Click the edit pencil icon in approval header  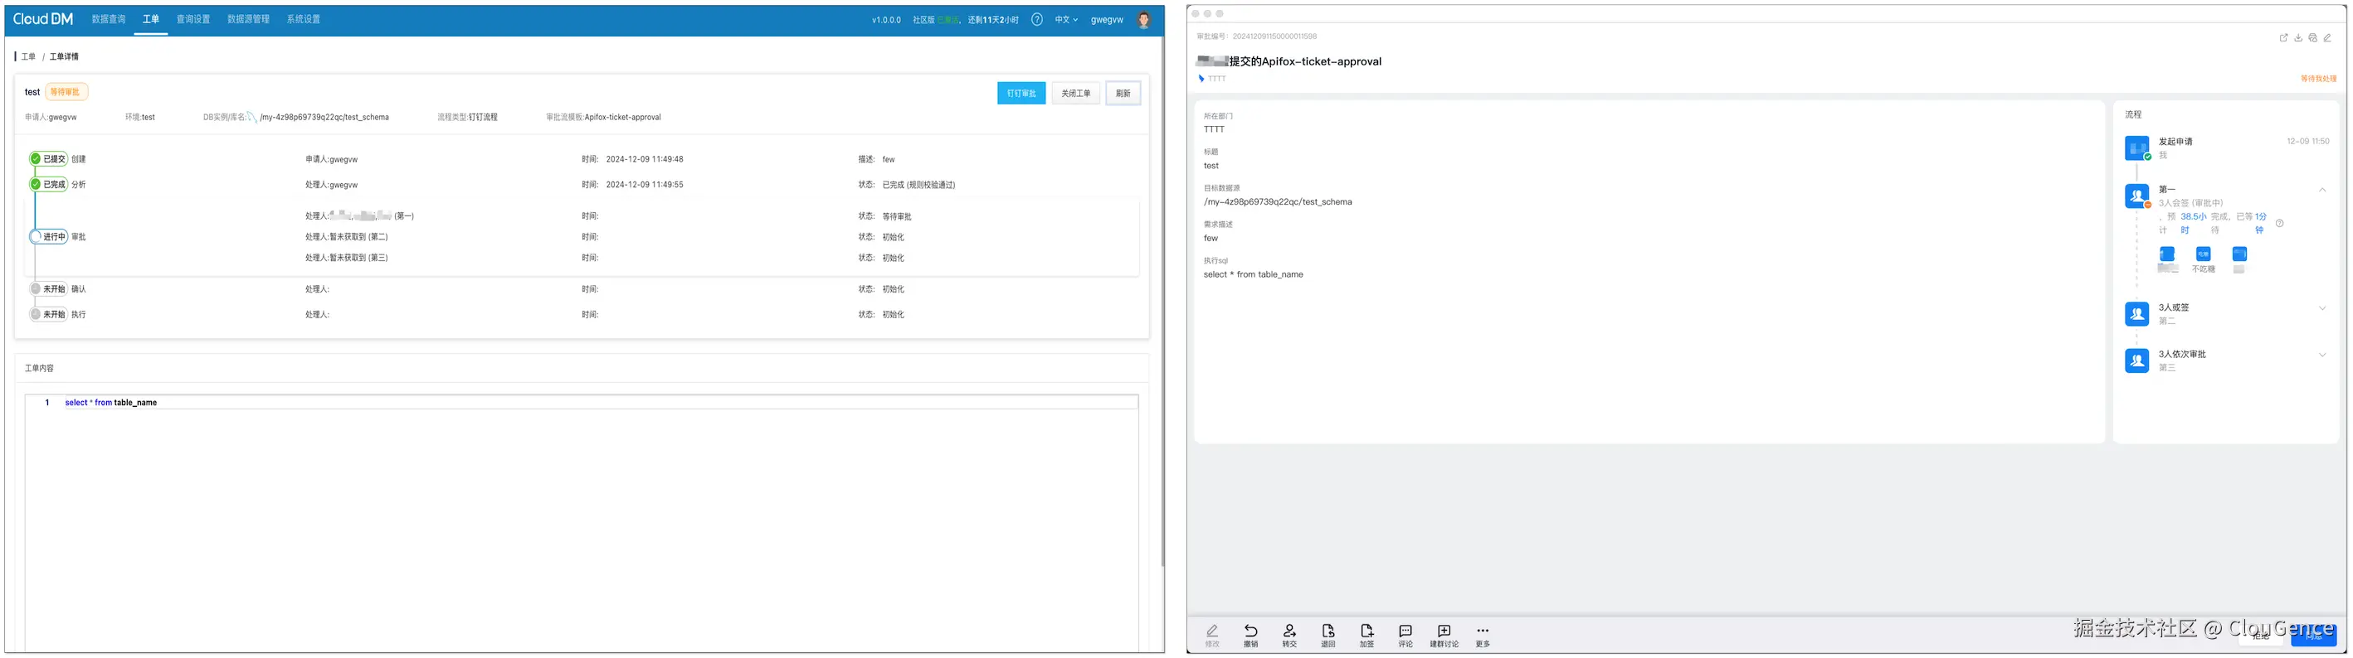click(2327, 37)
